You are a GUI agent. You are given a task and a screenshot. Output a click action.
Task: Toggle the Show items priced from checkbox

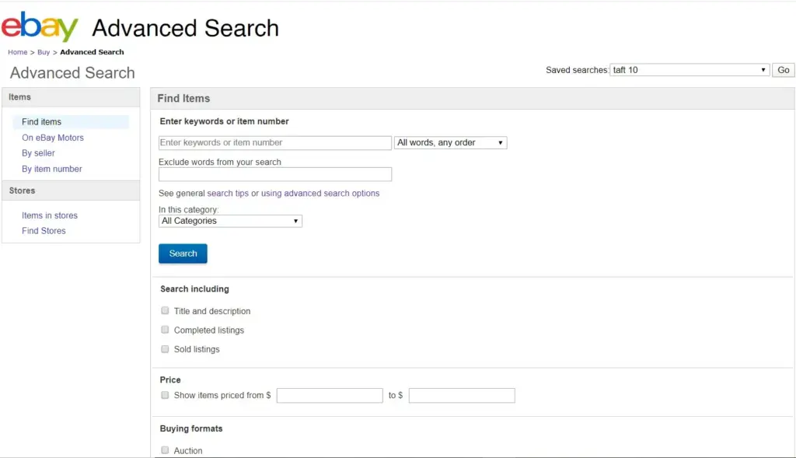pyautogui.click(x=165, y=395)
